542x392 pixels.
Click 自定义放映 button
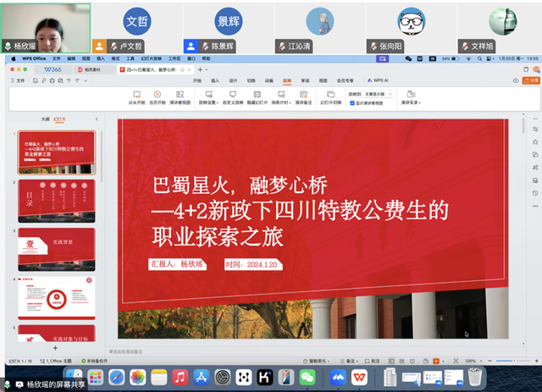click(230, 95)
